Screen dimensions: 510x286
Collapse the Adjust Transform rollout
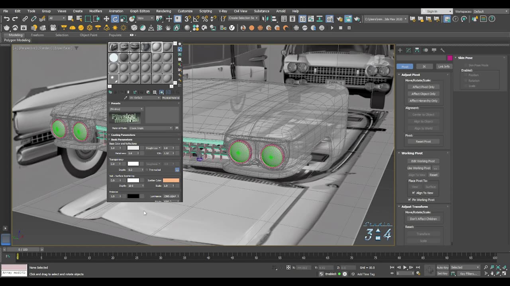coord(414,207)
